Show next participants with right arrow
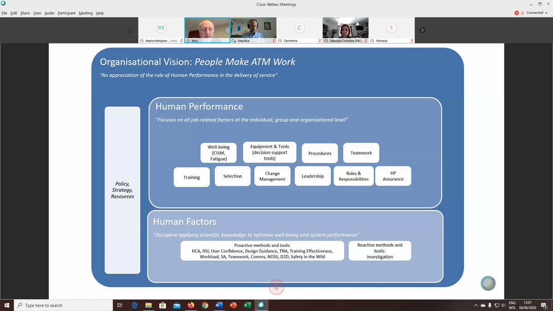The height and width of the screenshot is (311, 553). coord(423,30)
